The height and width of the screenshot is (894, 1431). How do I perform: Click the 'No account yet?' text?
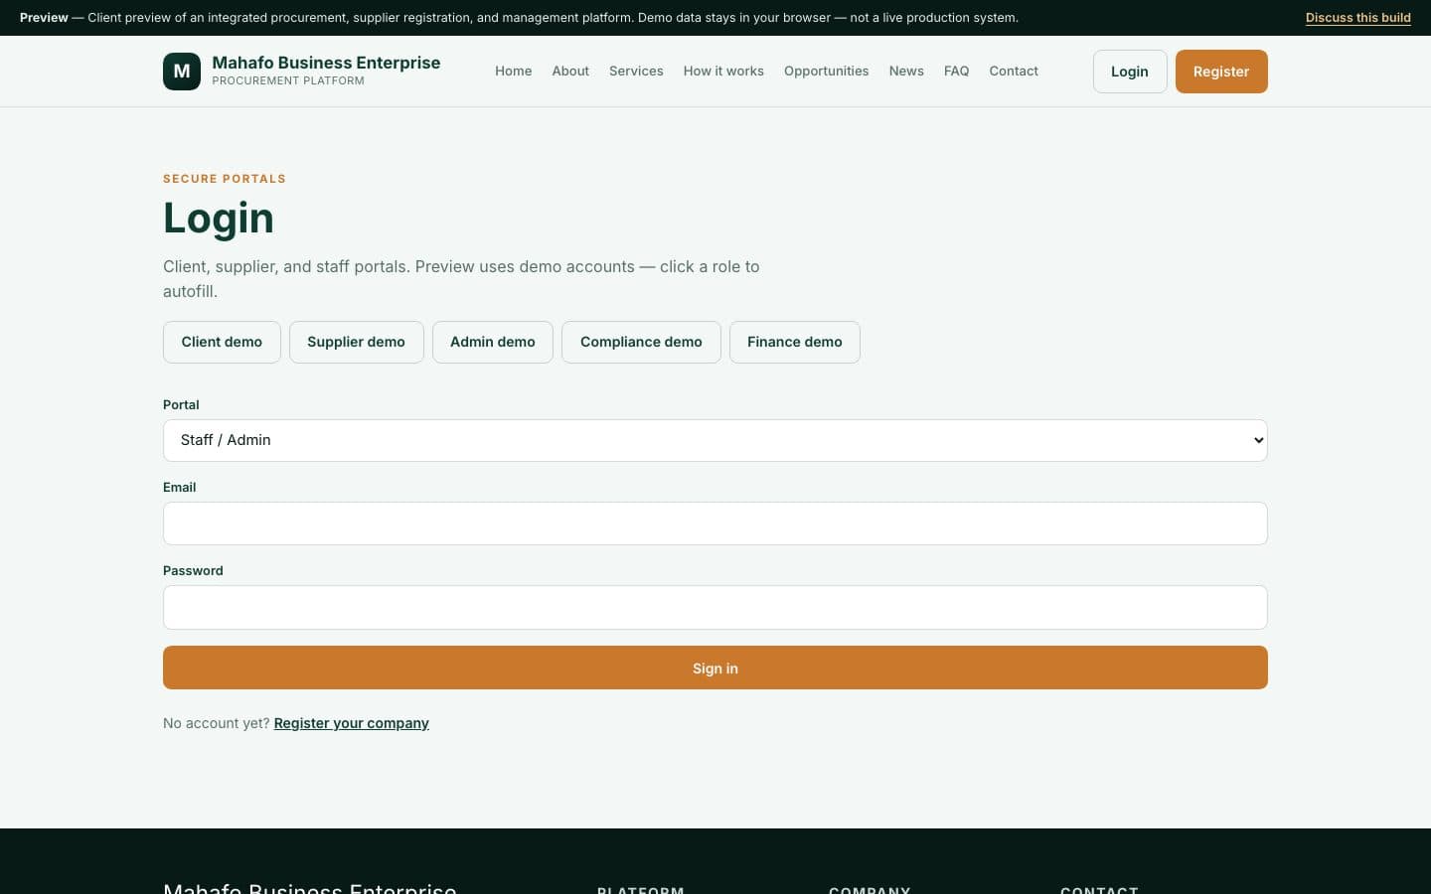point(216,723)
